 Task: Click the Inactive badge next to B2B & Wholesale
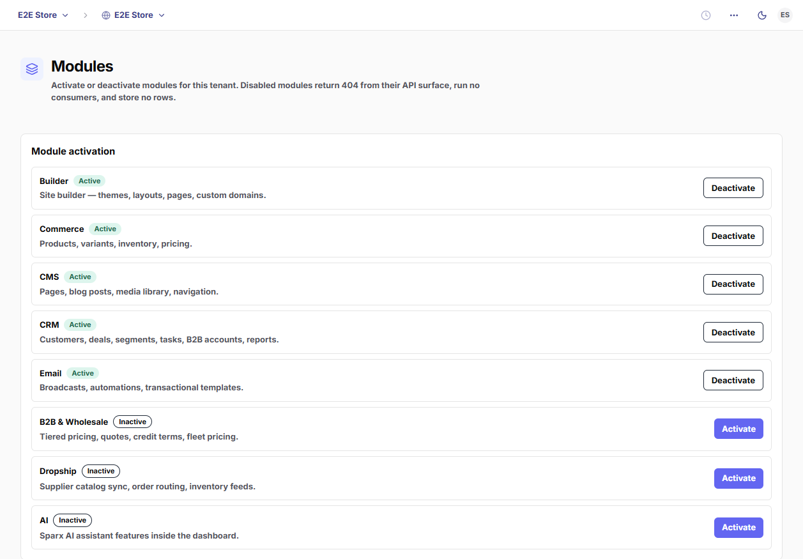(133, 422)
